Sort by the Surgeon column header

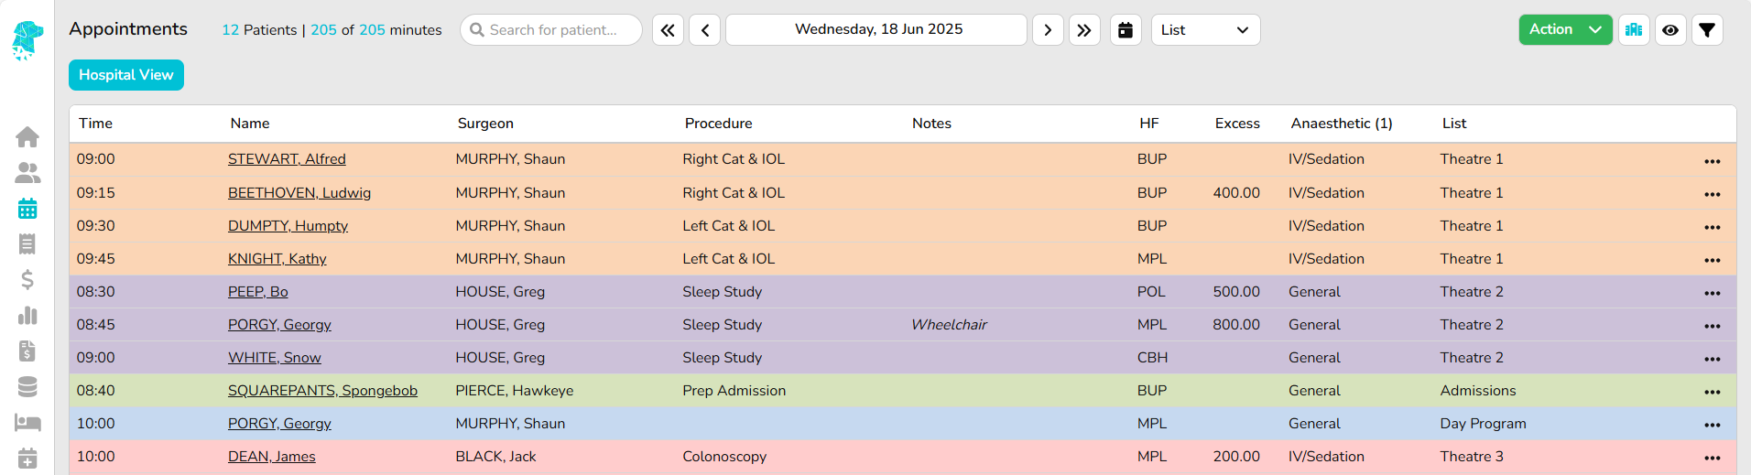pyautogui.click(x=485, y=124)
